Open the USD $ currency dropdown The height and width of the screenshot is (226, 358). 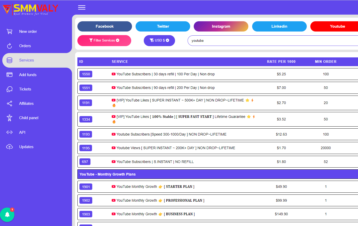point(159,40)
